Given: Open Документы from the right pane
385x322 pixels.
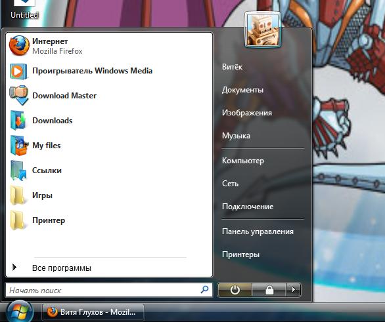Looking at the screenshot, I should tap(242, 90).
